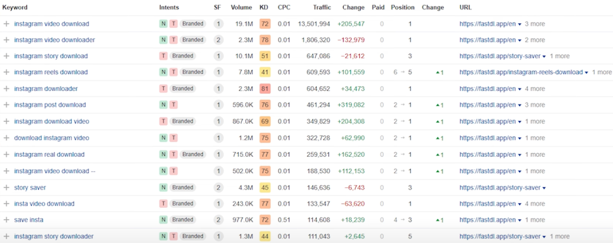Expand '3 more' URLs for instagram post download
The height and width of the screenshot is (243, 613).
tap(535, 105)
